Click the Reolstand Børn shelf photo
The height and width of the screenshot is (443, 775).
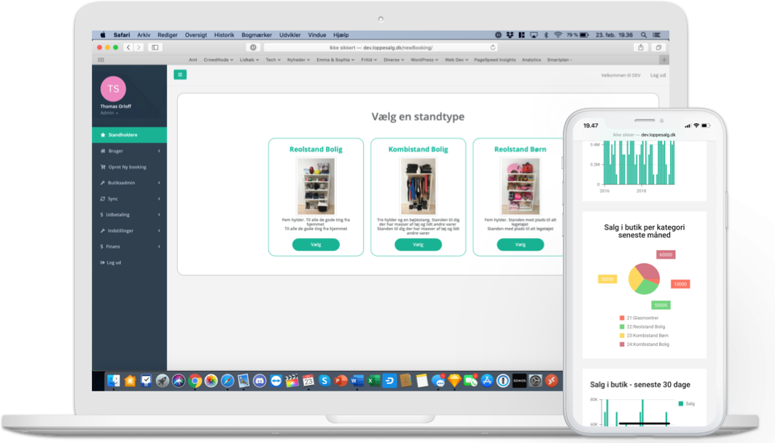tap(520, 186)
